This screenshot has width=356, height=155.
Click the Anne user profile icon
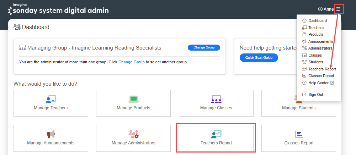pyautogui.click(x=320, y=9)
